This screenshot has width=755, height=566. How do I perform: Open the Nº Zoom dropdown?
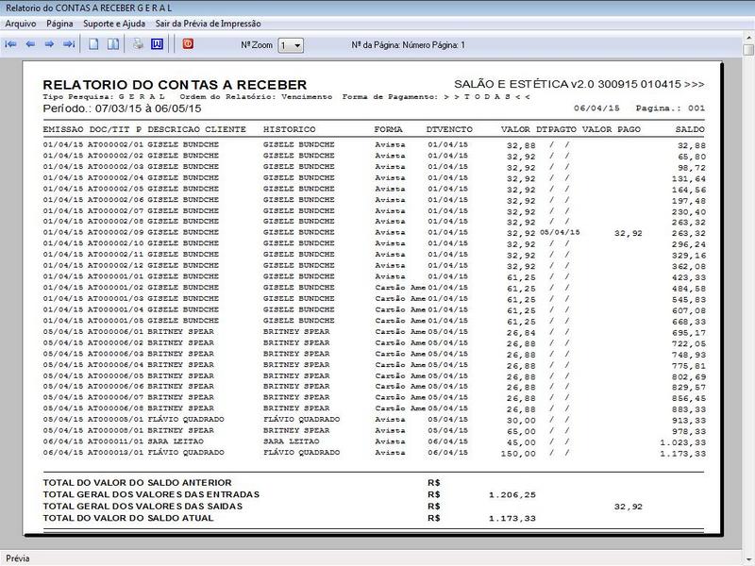coord(292,44)
